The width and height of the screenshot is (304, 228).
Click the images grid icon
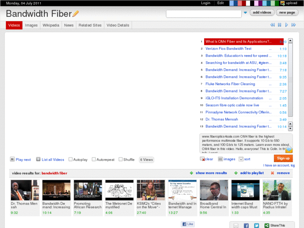point(220,159)
